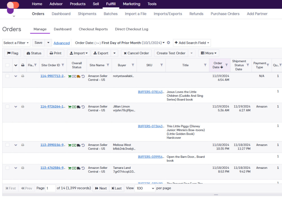Open the per page View dropdown

[x=145, y=188]
